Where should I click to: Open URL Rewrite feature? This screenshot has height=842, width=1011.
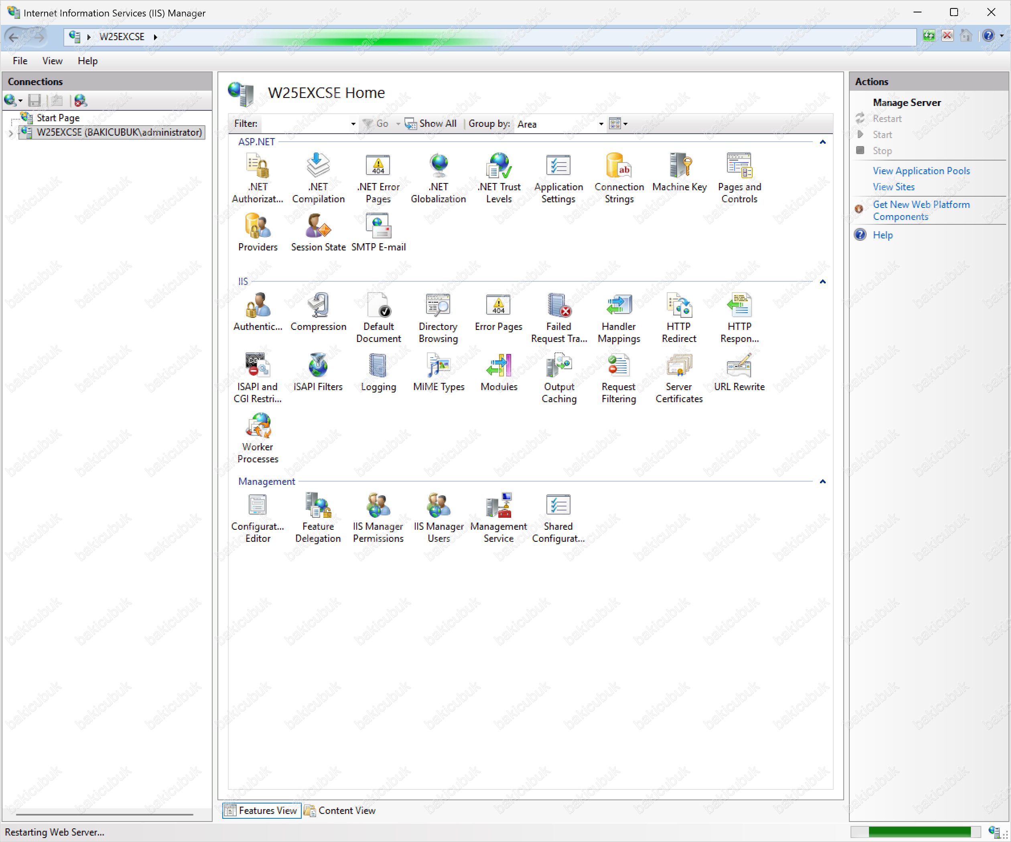pos(739,372)
